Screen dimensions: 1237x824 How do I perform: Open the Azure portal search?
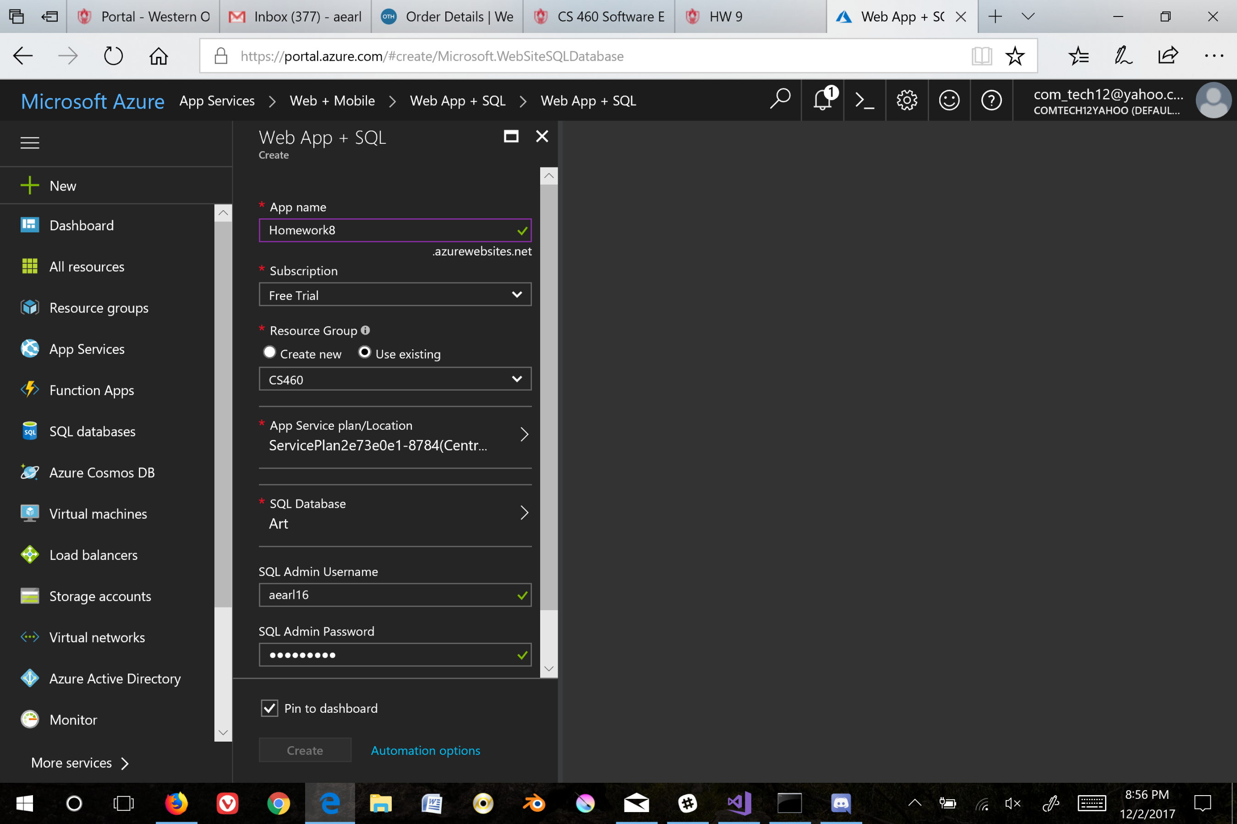click(780, 100)
